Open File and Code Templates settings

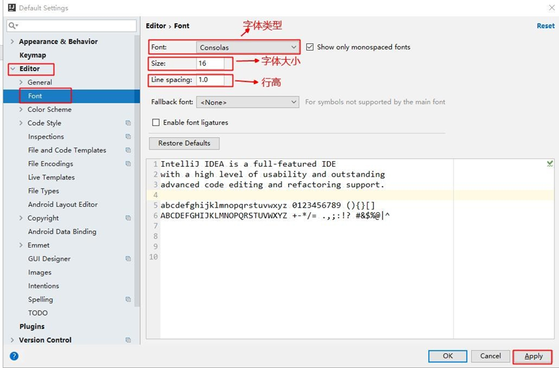tap(67, 150)
